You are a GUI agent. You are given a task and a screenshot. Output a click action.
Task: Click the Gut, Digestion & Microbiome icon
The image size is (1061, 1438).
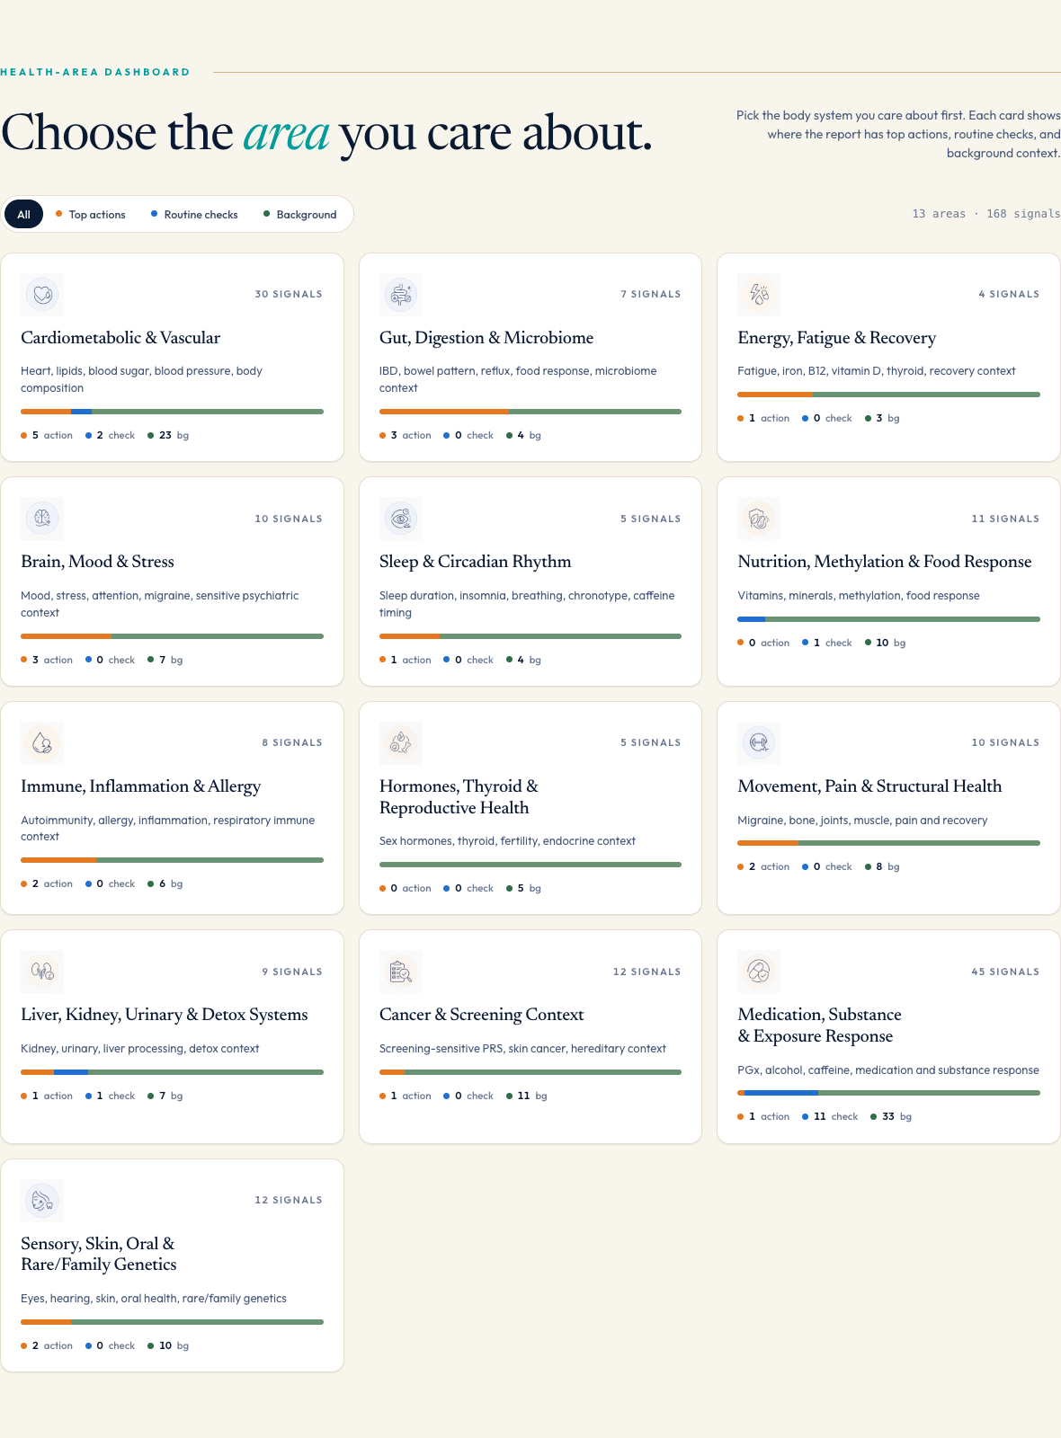[x=401, y=294]
